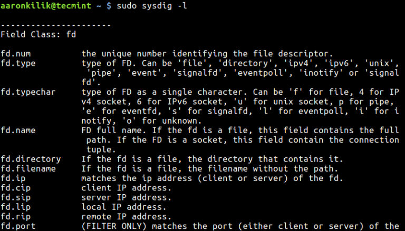Click the fd.filename field name
This screenshot has width=405, height=231.
click(x=28, y=168)
